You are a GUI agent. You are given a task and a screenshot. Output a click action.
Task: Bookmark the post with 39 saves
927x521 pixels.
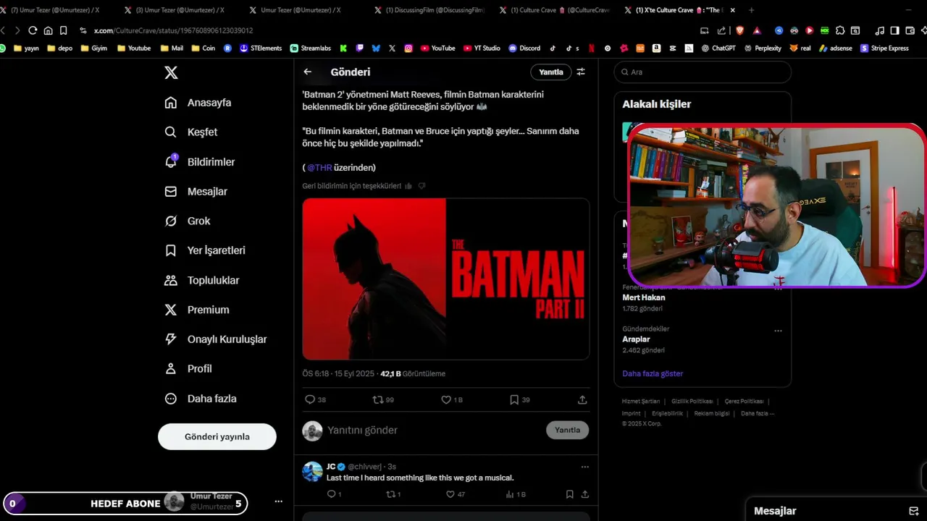(x=520, y=399)
